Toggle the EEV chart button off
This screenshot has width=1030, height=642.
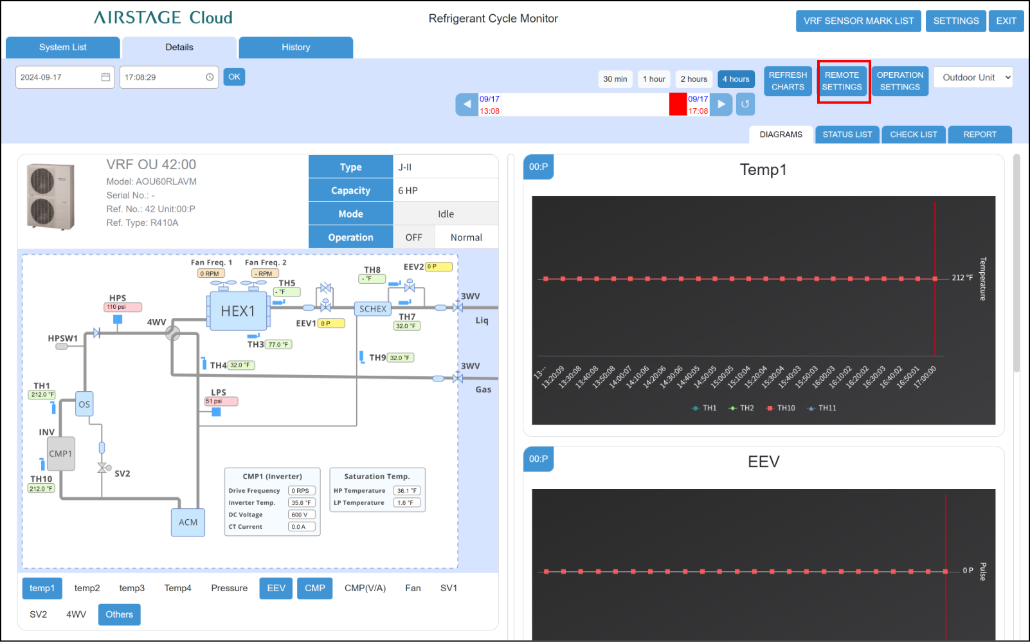pyautogui.click(x=276, y=588)
